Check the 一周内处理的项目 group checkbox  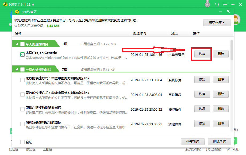click(22, 69)
